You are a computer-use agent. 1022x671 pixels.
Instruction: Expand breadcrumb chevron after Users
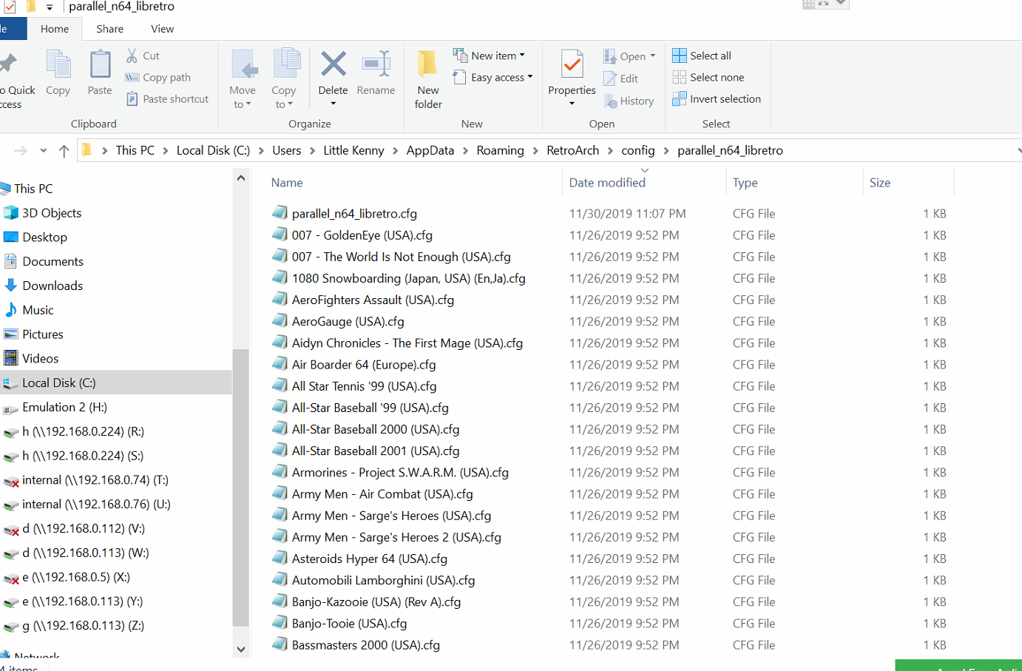313,150
